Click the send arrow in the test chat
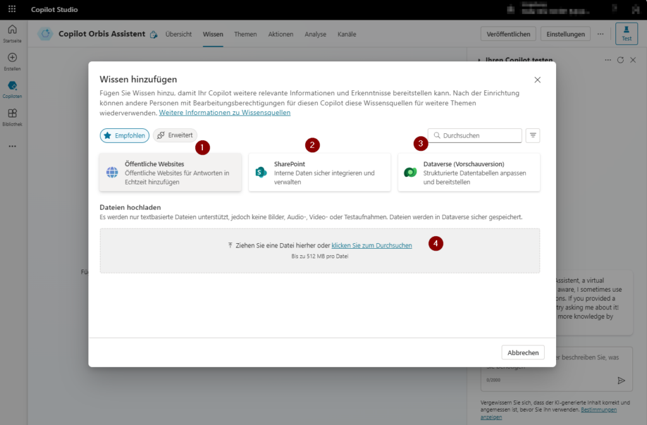Viewport: 647px width, 425px height. 621,380
